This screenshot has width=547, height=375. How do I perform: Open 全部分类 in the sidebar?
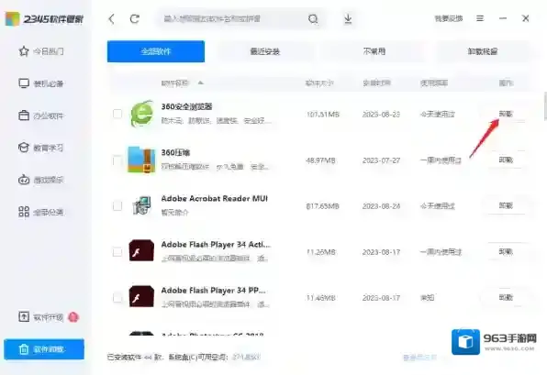pos(41,212)
